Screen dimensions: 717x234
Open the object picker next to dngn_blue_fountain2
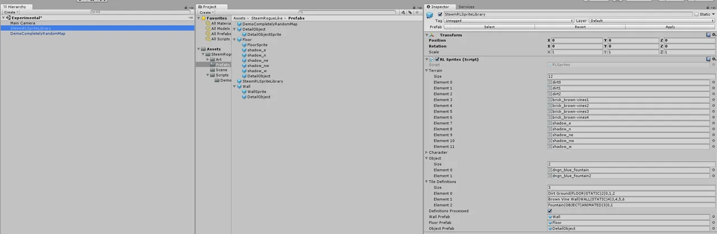714,176
